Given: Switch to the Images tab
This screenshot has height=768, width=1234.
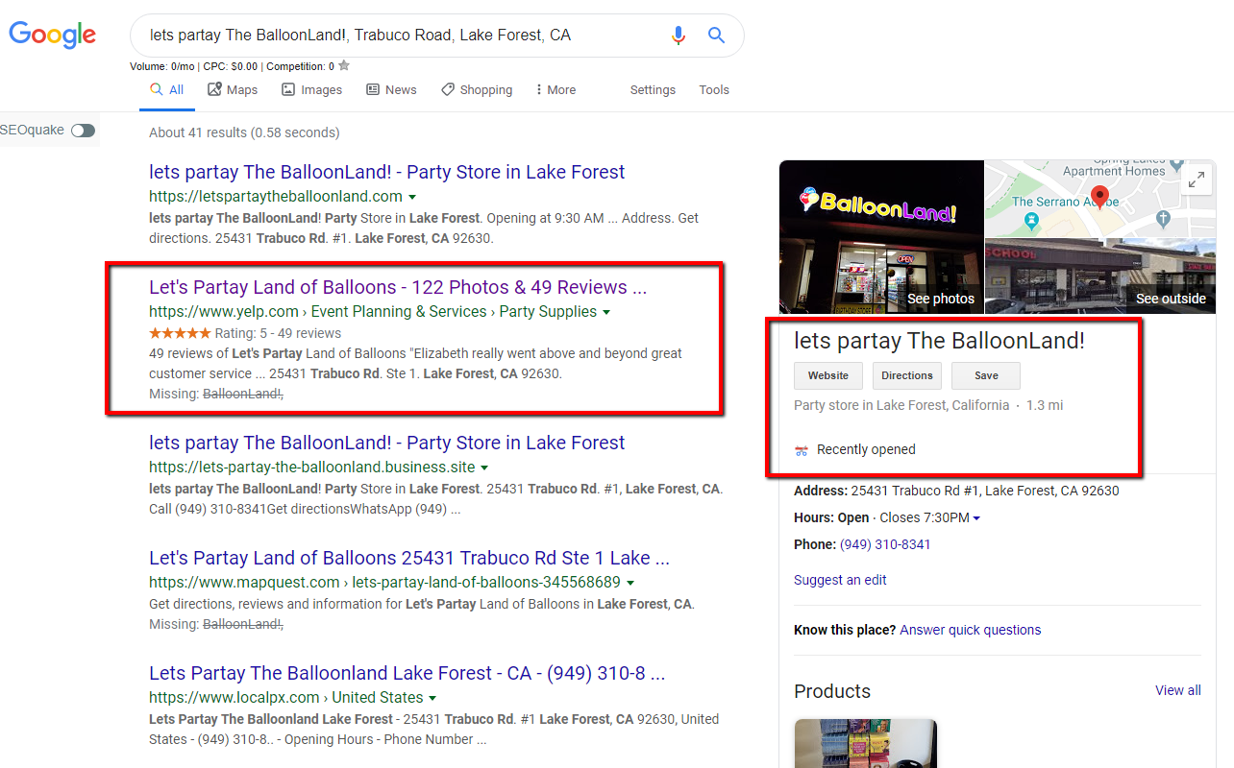Looking at the screenshot, I should click(311, 89).
